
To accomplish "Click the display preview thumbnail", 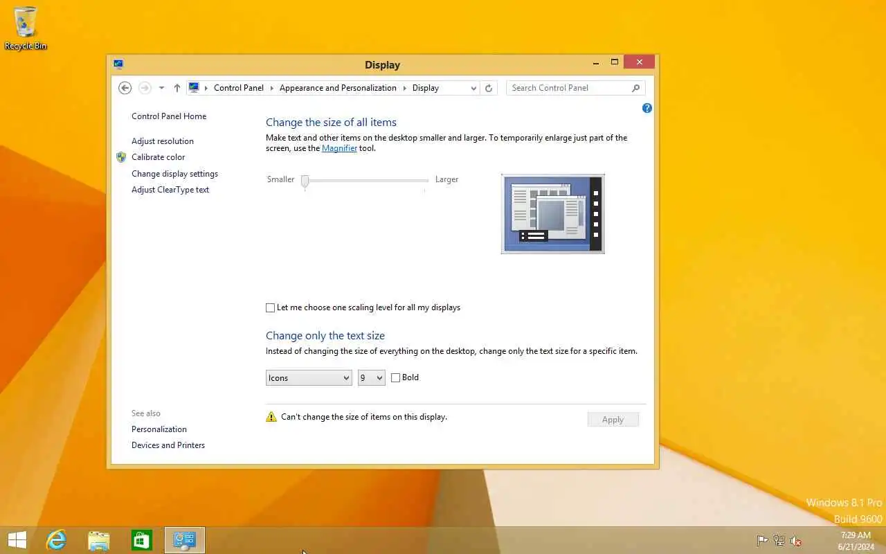I will (x=552, y=213).
